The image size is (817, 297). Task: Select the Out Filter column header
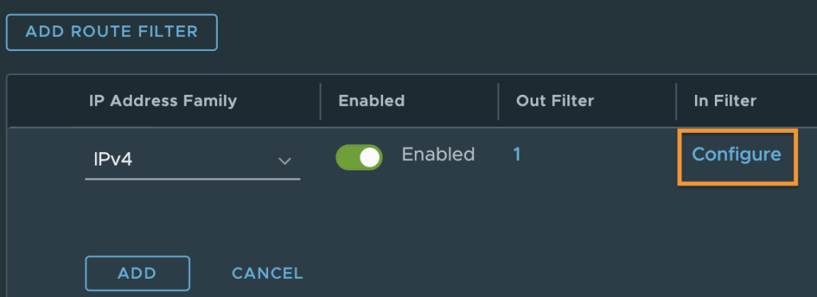(x=555, y=101)
